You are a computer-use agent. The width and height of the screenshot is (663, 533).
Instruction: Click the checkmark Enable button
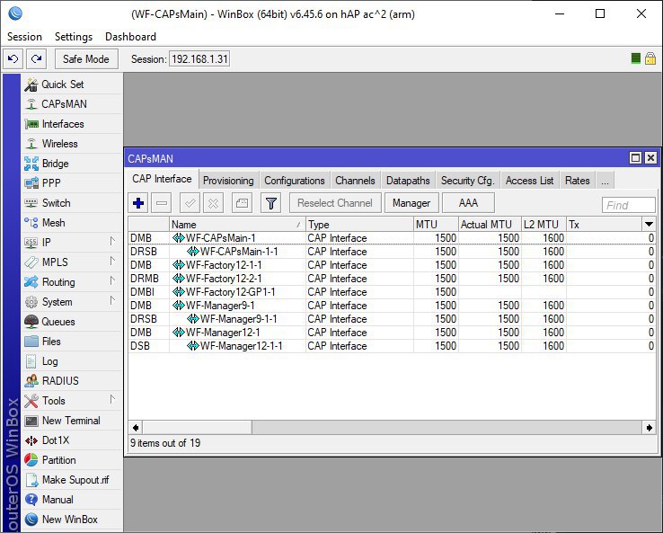190,203
